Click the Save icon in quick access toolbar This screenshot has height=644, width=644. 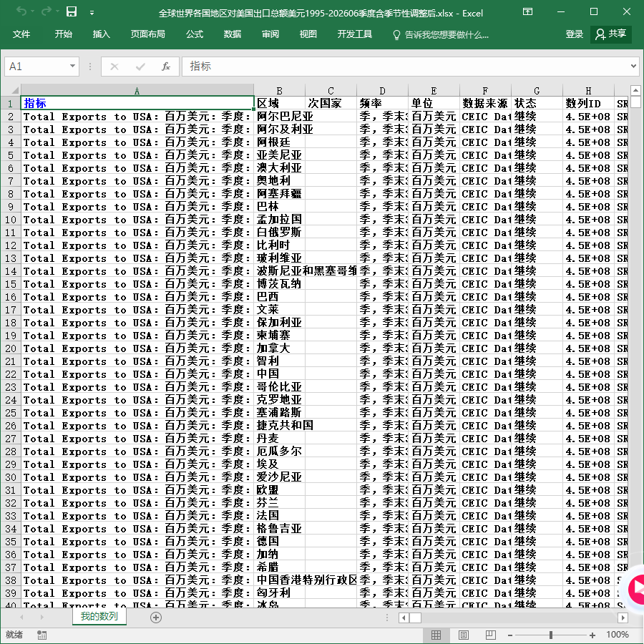[x=72, y=11]
